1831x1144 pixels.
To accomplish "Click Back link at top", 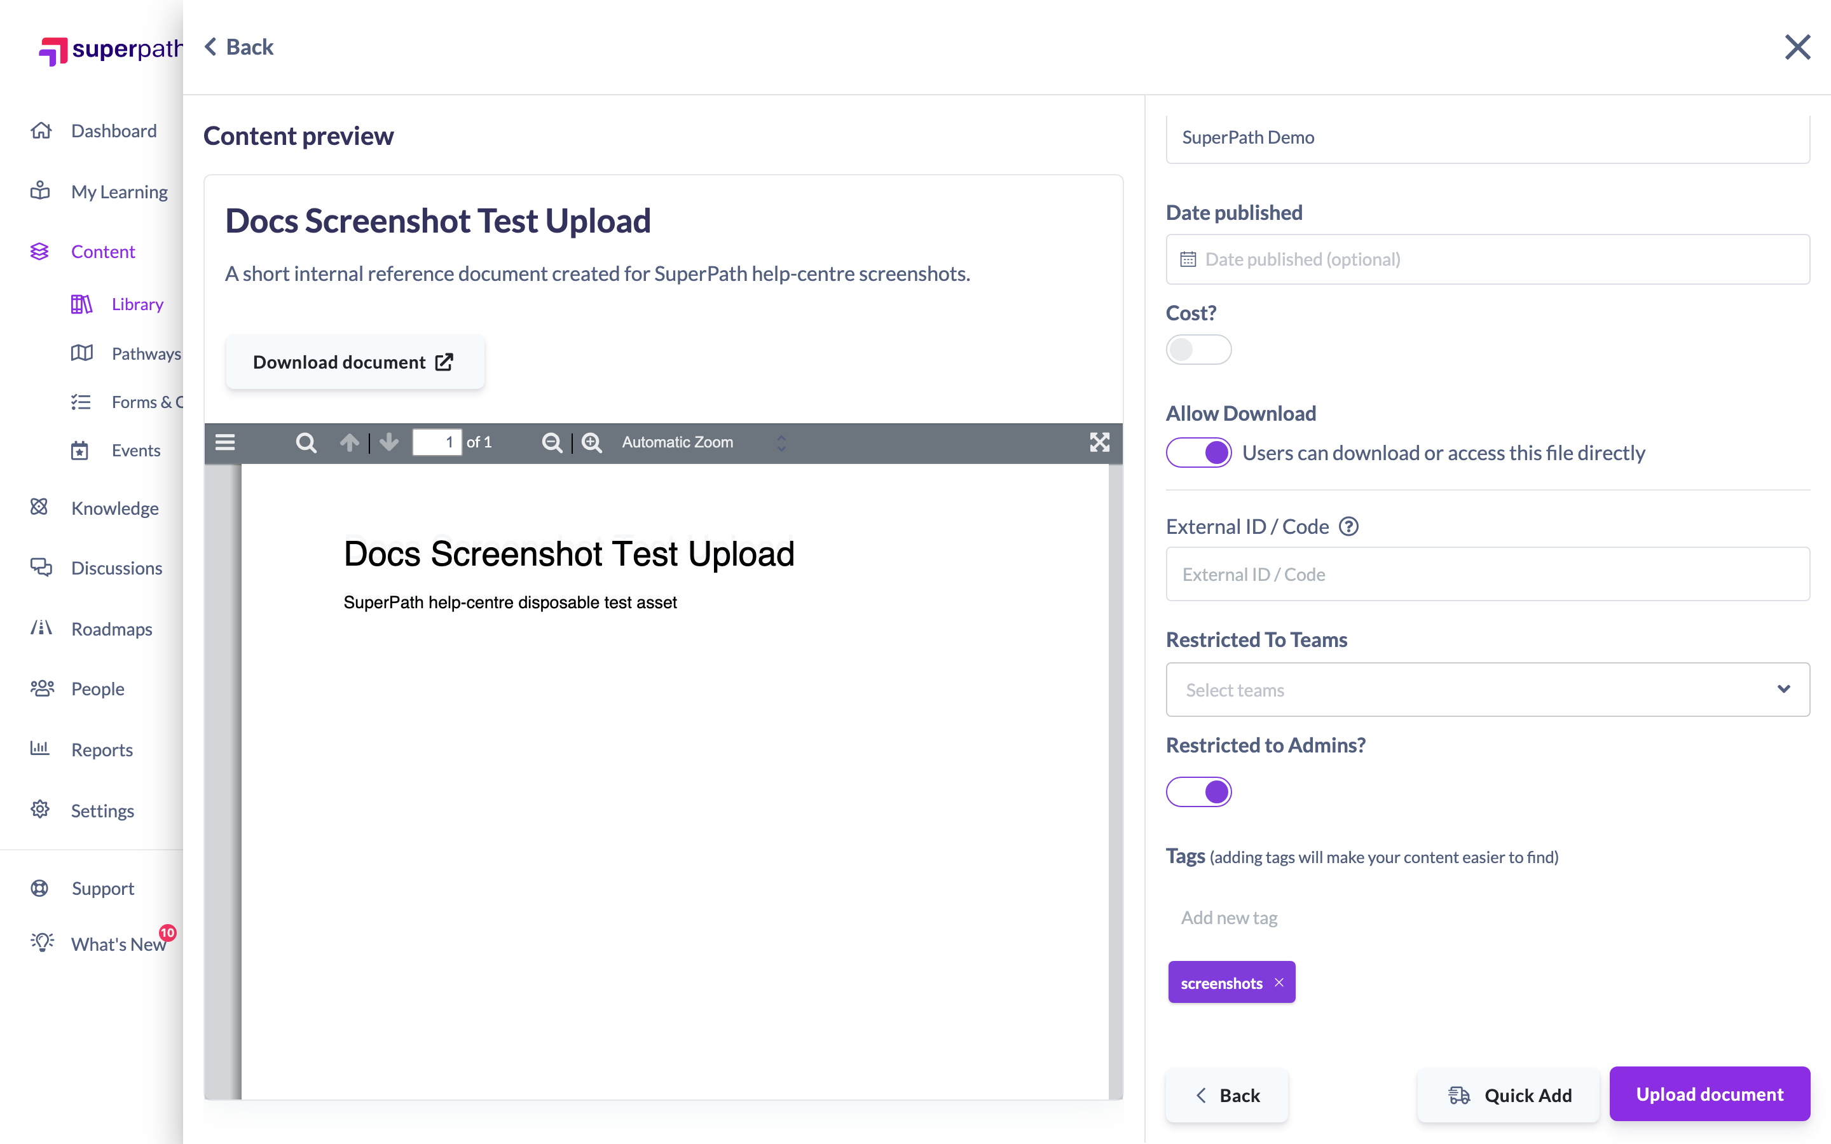I will pos(239,47).
